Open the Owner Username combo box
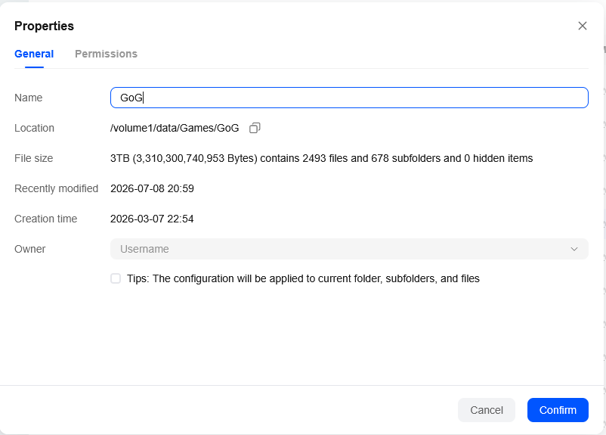 (x=349, y=249)
